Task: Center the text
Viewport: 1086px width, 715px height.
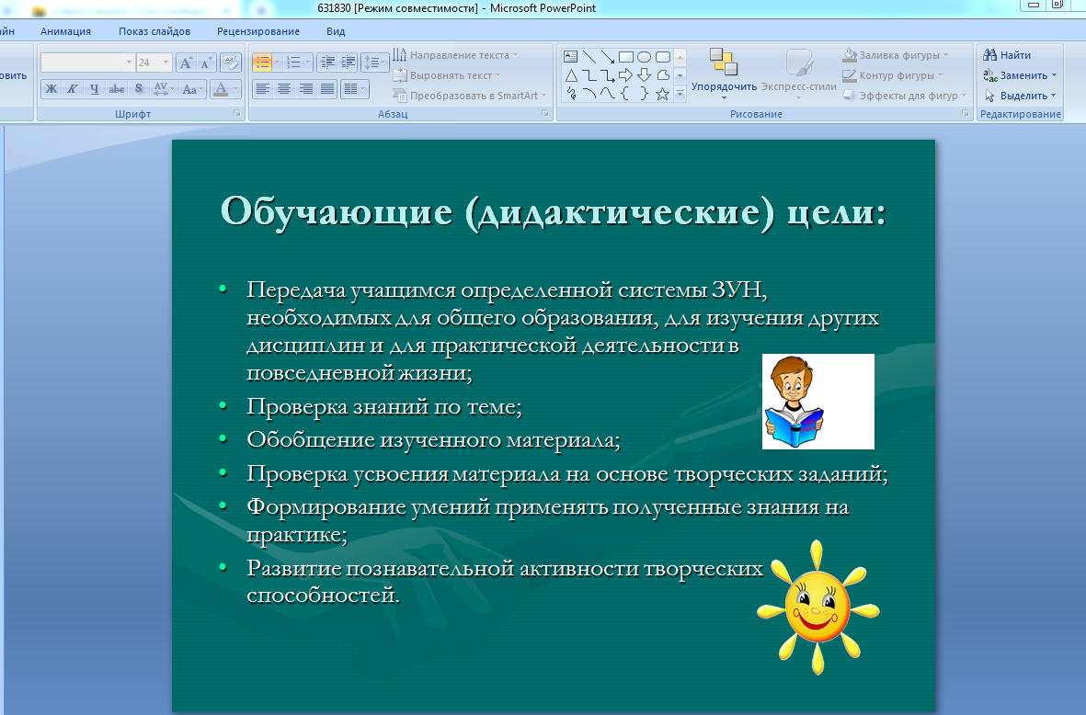Action: pyautogui.click(x=284, y=88)
